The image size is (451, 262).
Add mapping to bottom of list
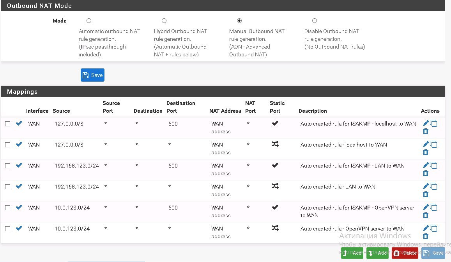point(377,253)
